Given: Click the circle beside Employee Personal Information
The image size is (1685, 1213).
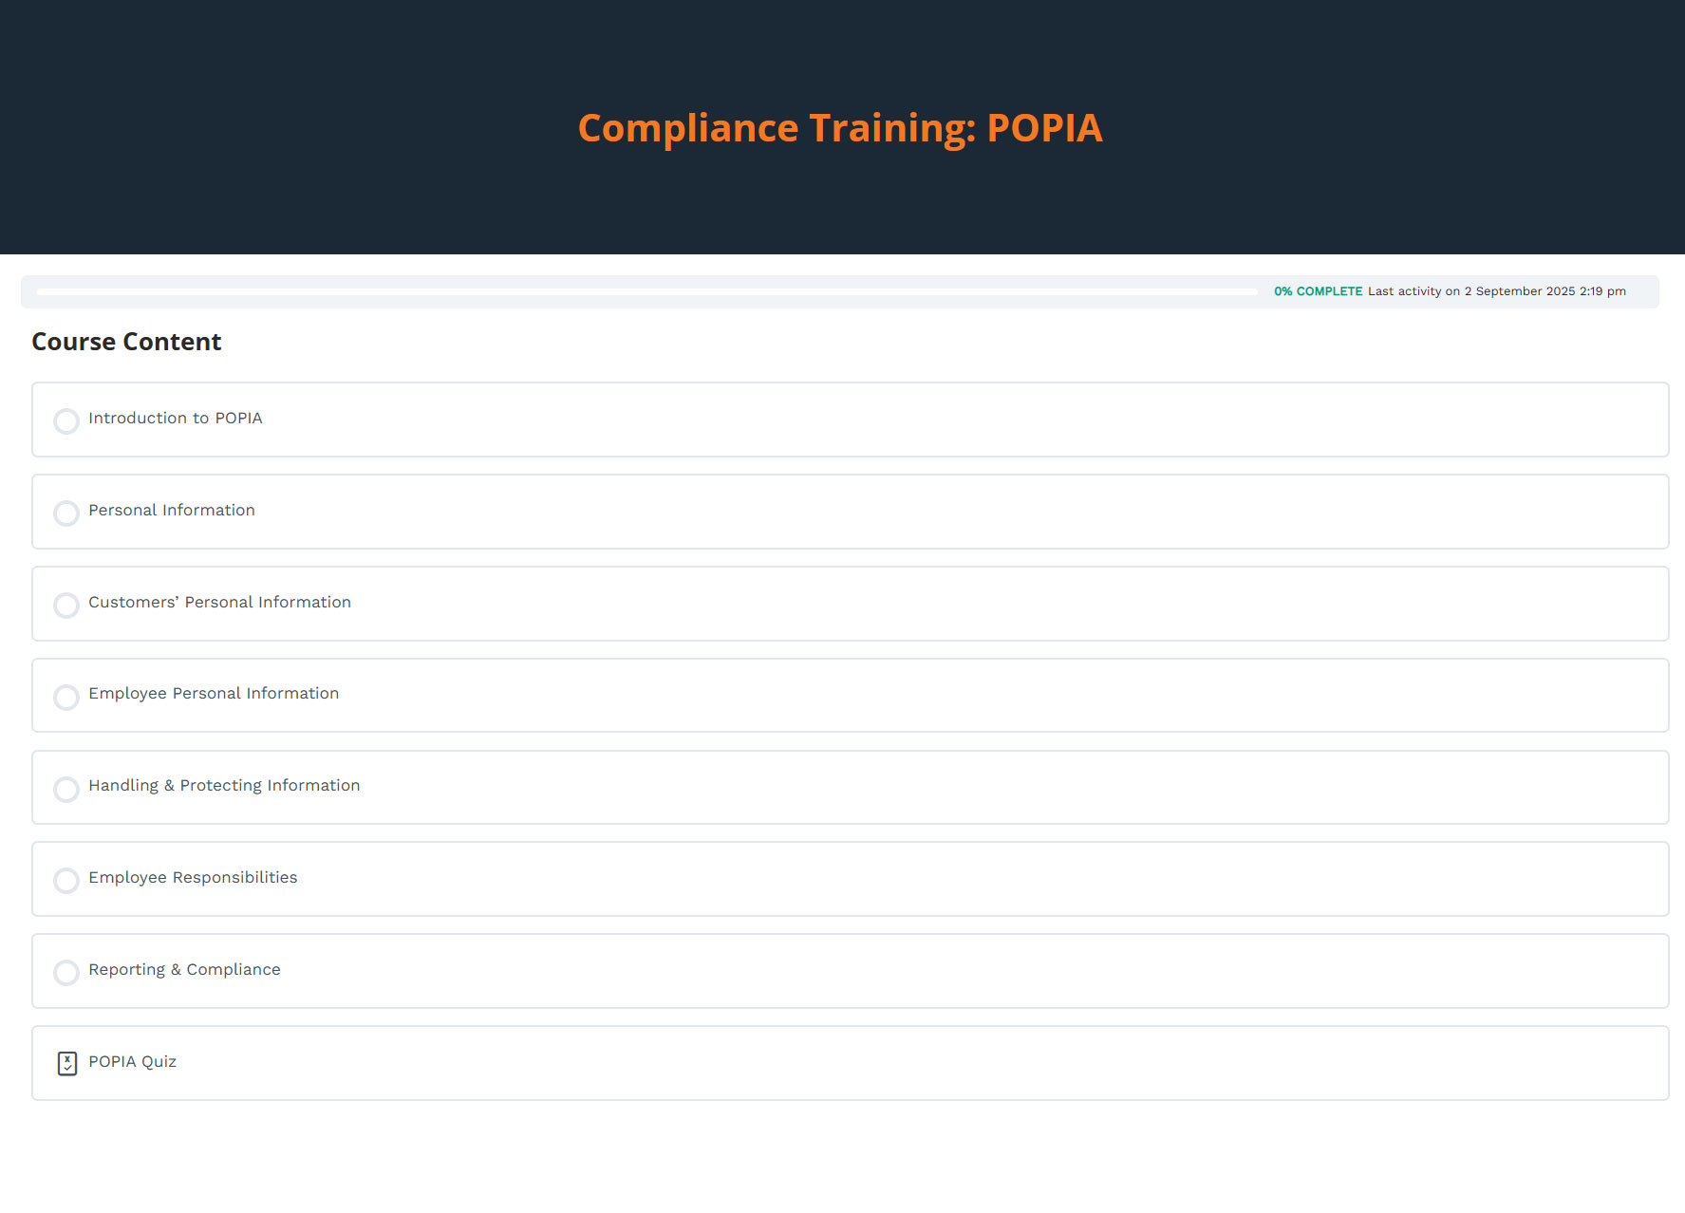Looking at the screenshot, I should [66, 697].
